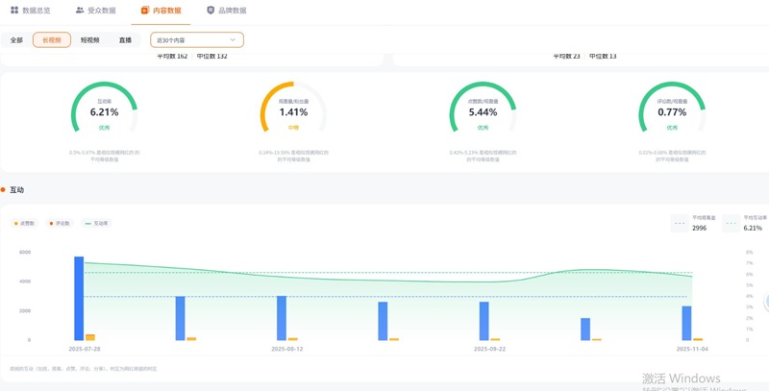Screen dimensions: 769x391
Task: Click the 2025-09-22 axis date label
Action: tap(489, 349)
